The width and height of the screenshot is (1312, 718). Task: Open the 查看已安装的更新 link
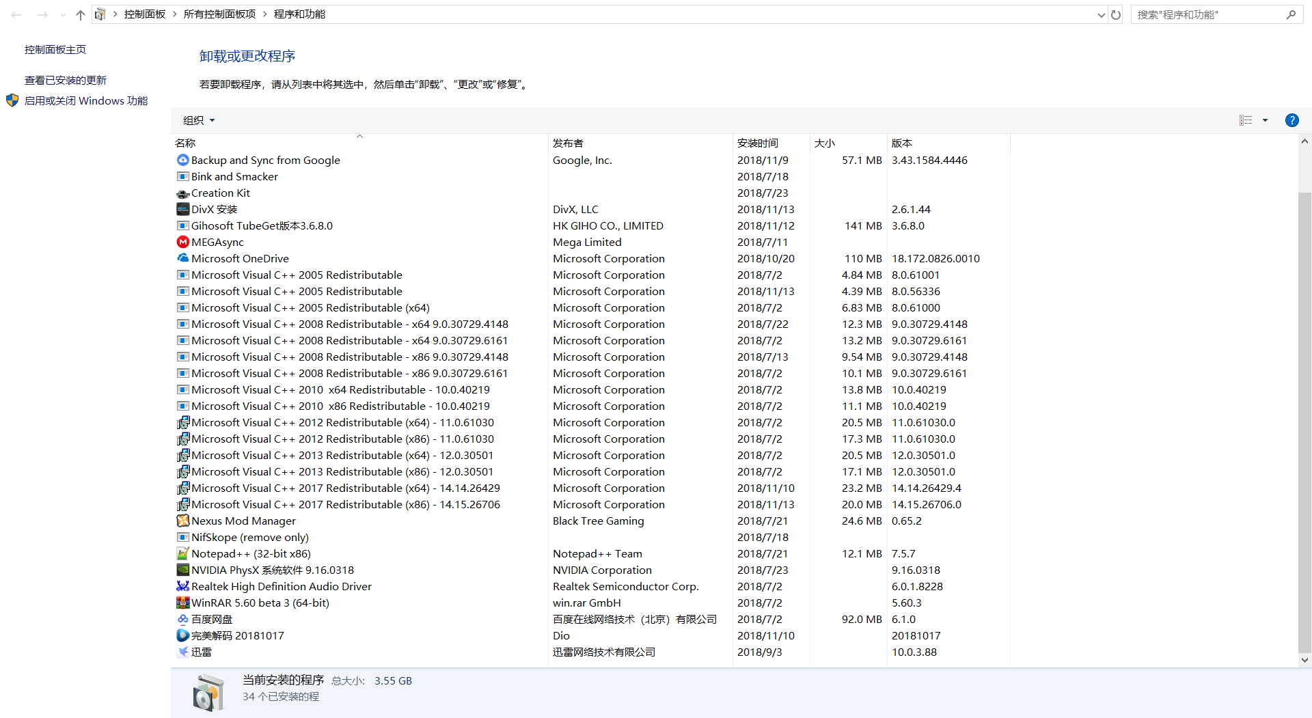[66, 80]
